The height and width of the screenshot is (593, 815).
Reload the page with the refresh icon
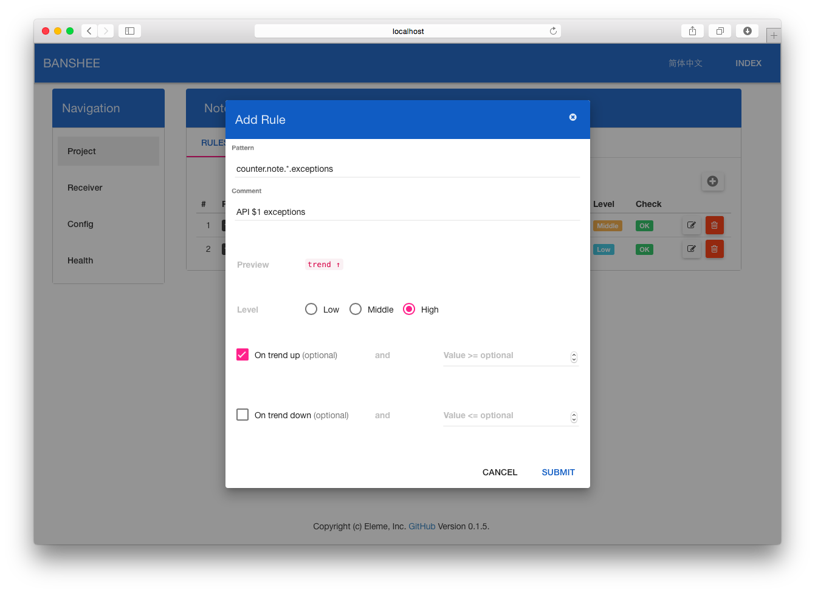coord(553,31)
